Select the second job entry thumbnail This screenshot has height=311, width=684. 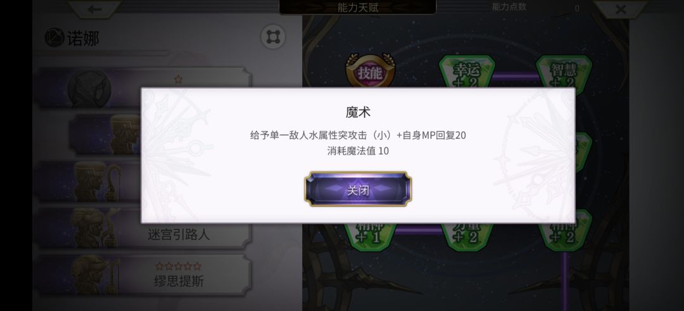(104, 135)
